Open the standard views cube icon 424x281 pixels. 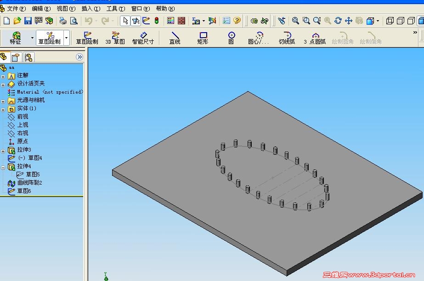370,21
